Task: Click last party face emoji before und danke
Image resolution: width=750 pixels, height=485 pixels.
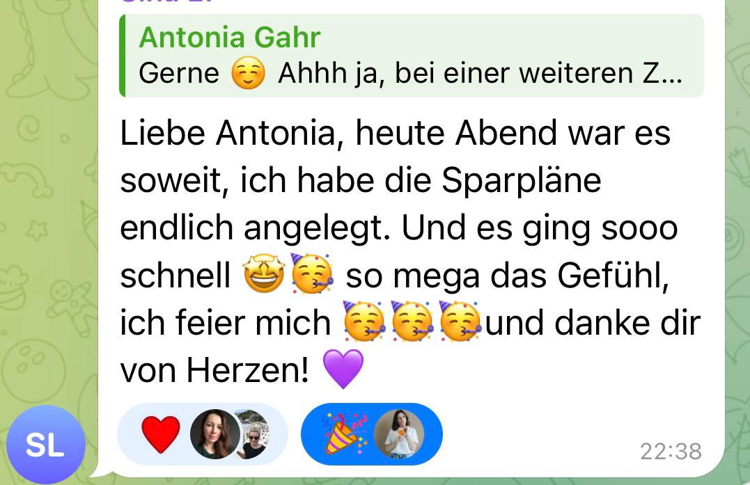Action: tap(460, 321)
